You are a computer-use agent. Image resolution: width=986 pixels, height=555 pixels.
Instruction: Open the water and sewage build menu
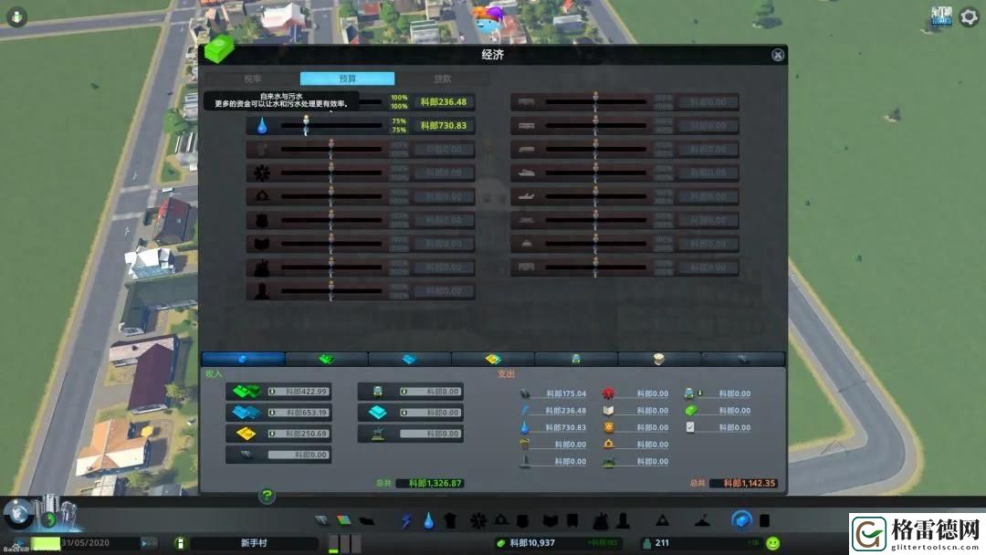tap(429, 520)
